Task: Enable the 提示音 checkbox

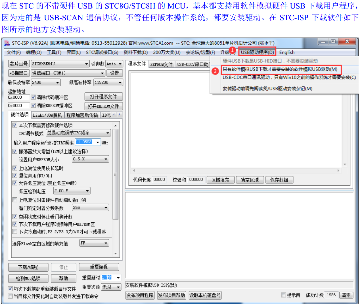Action: pyautogui.click(x=283, y=295)
